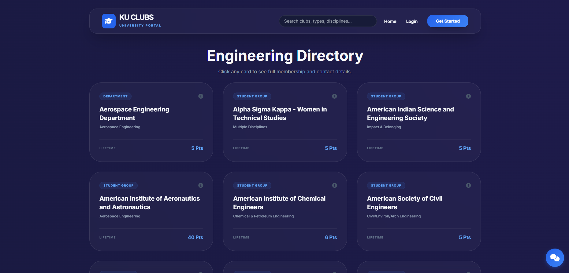
Task: Click STUDENT GROUP badge on American Indian Science card
Action: coord(386,96)
